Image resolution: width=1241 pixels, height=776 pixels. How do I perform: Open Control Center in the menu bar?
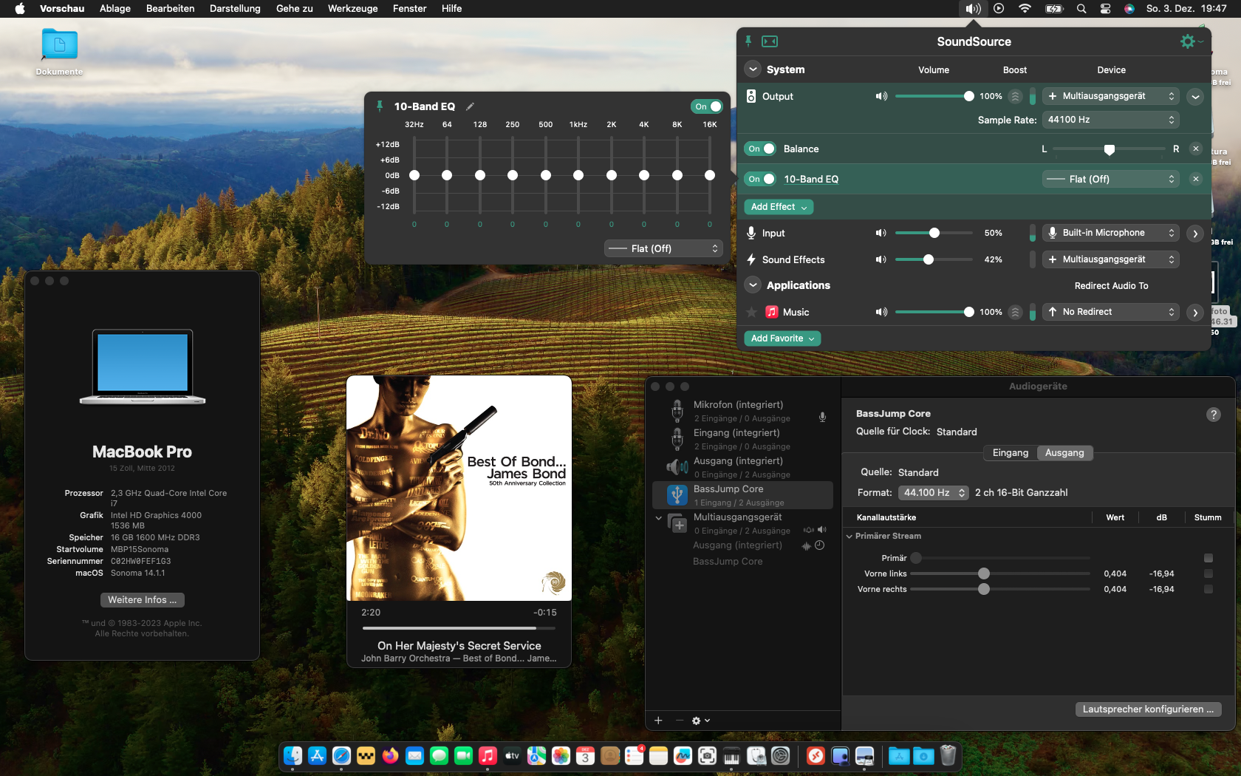(x=1105, y=9)
